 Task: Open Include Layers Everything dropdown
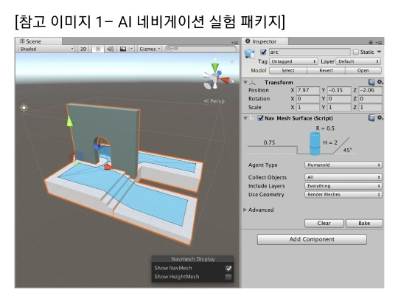(343, 186)
